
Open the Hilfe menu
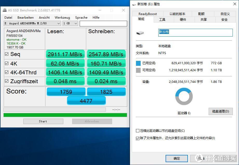pos(96,18)
